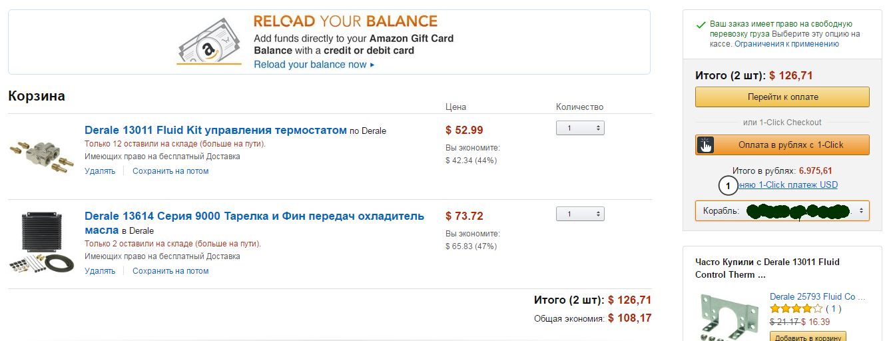Click the Reload your balance now link

314,65
